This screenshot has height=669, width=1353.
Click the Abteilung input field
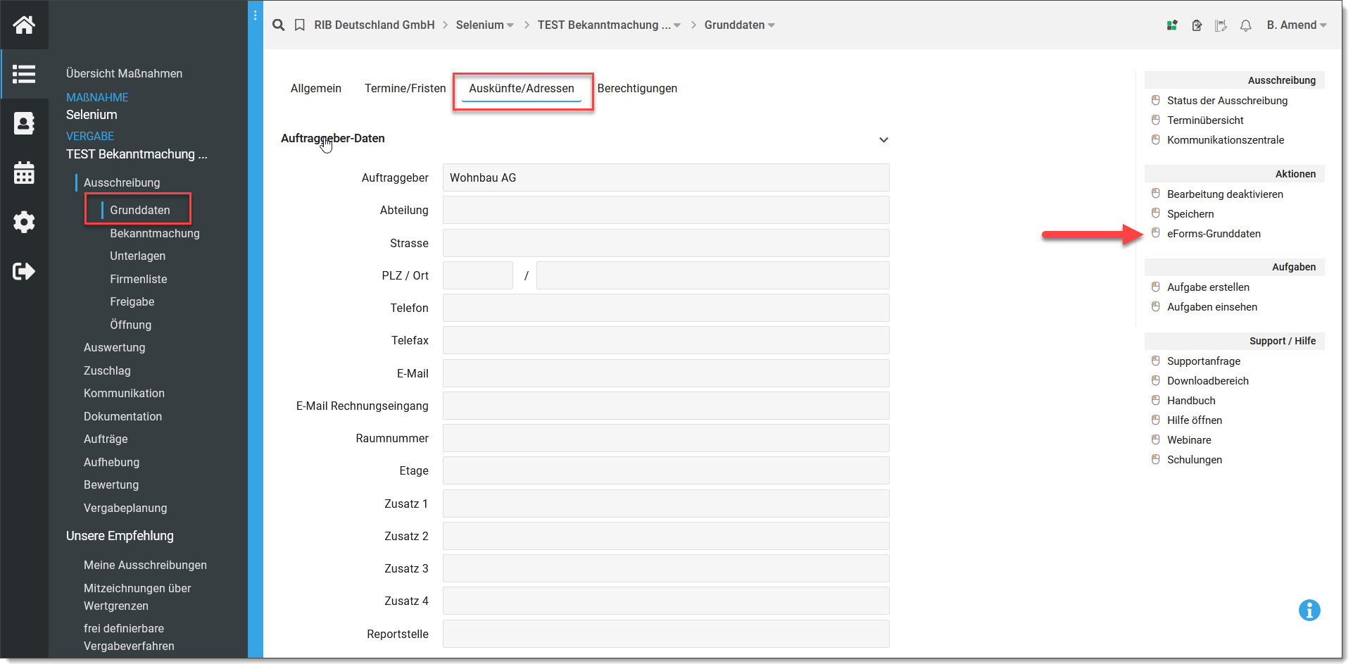[x=666, y=210]
